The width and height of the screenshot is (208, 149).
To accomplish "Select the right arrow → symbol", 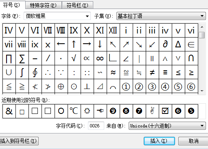I will [x=87, y=44].
